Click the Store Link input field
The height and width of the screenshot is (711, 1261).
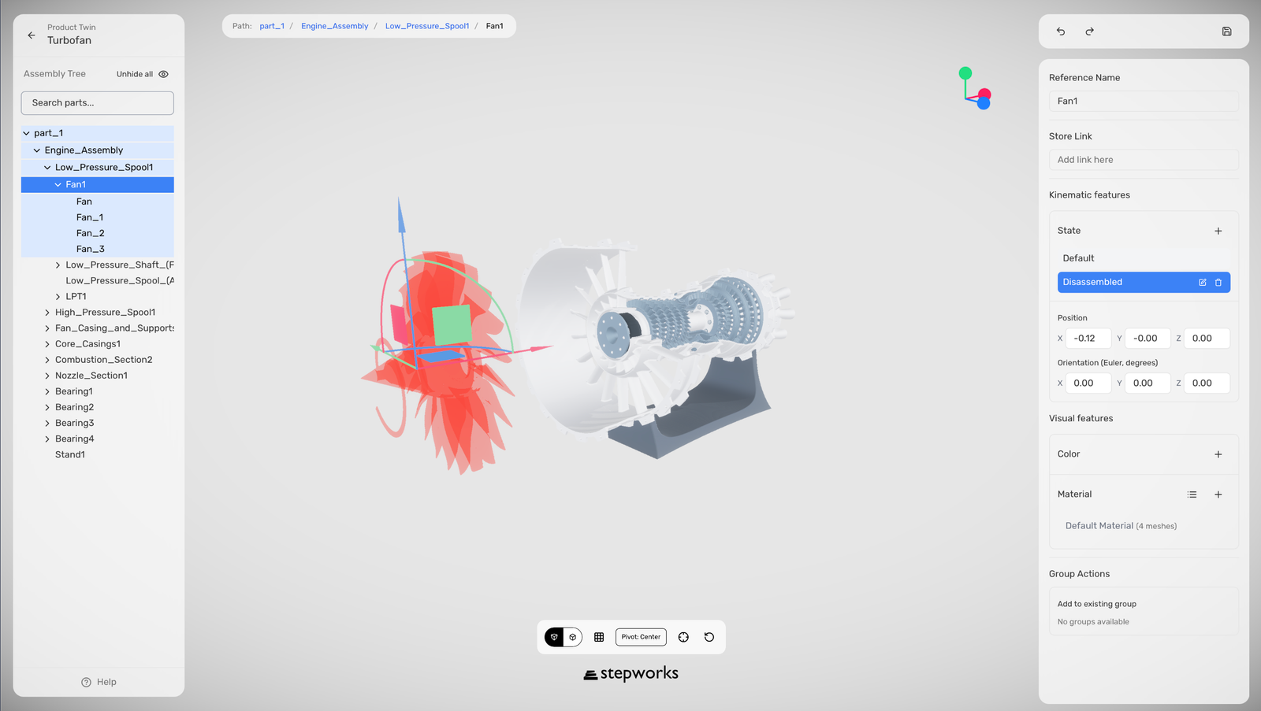tap(1144, 160)
